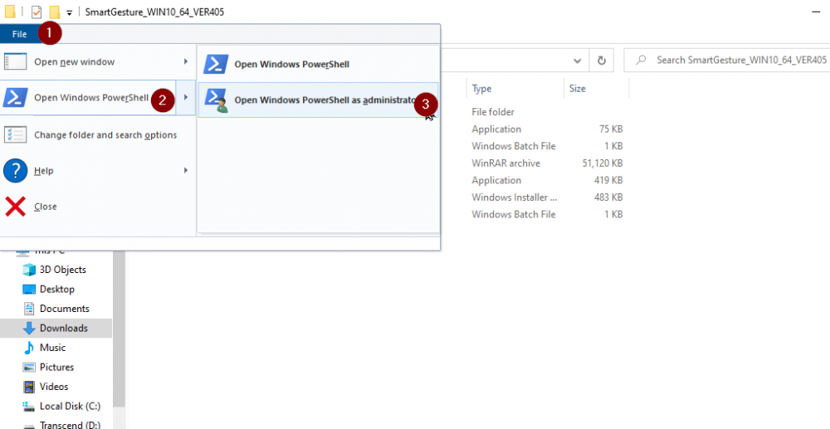Click the folder icon in title bar
This screenshot has width=830, height=429.
click(9, 12)
